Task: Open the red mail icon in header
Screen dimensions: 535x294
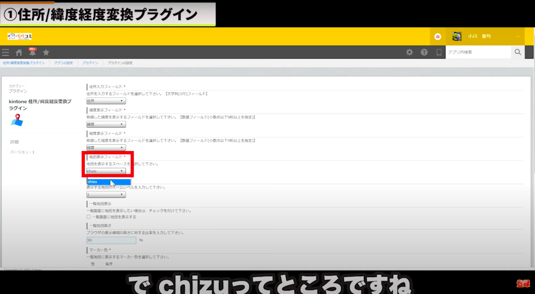Action: tap(438, 37)
